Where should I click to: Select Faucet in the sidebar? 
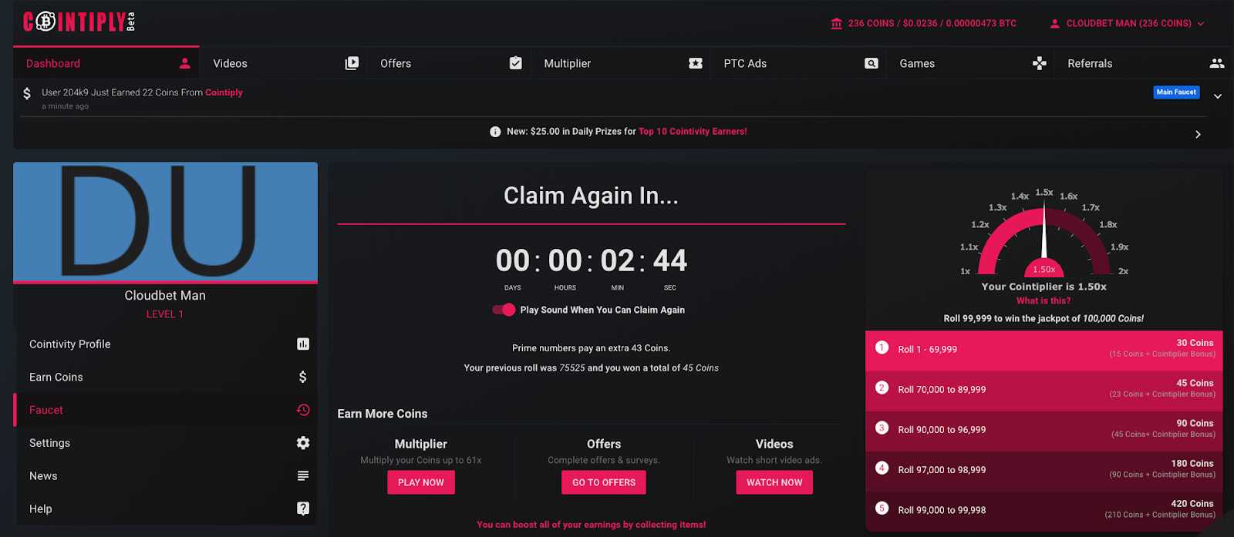(165, 410)
